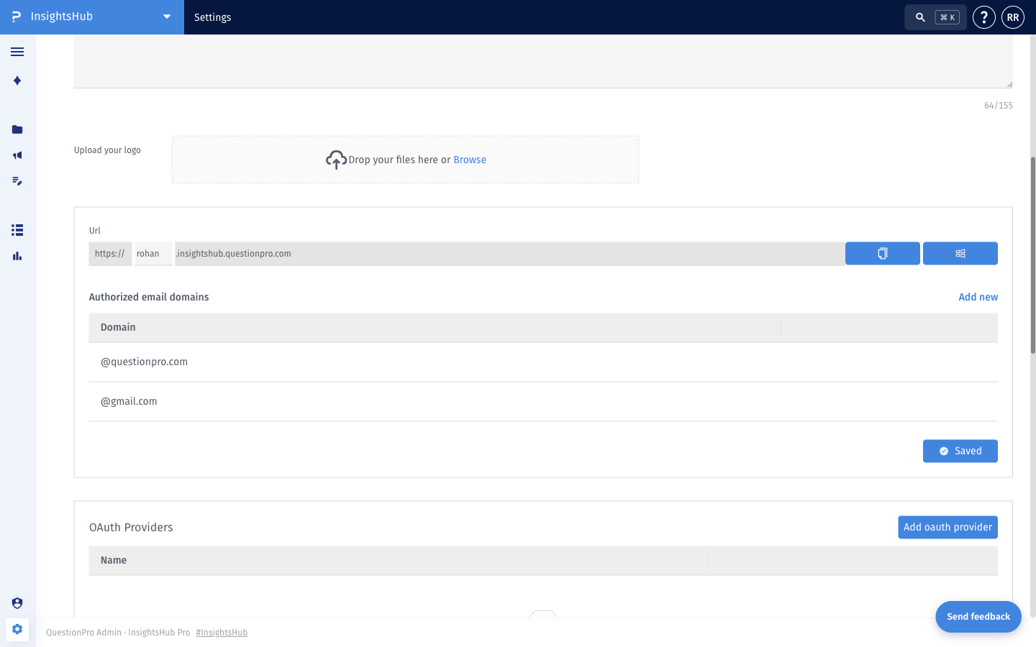Click the description text area
The height and width of the screenshot is (647, 1036).
543,61
